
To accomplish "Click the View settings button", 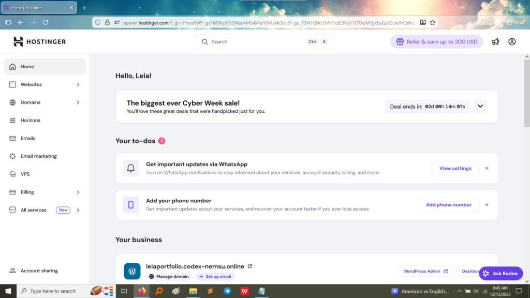I will coord(455,168).
